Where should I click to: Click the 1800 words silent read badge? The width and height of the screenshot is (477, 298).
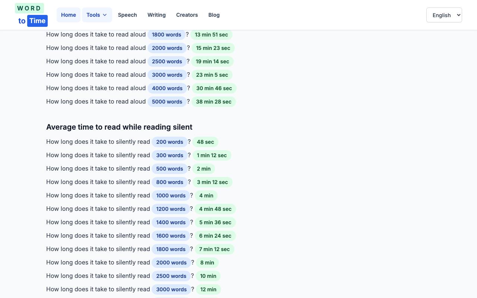(171, 249)
